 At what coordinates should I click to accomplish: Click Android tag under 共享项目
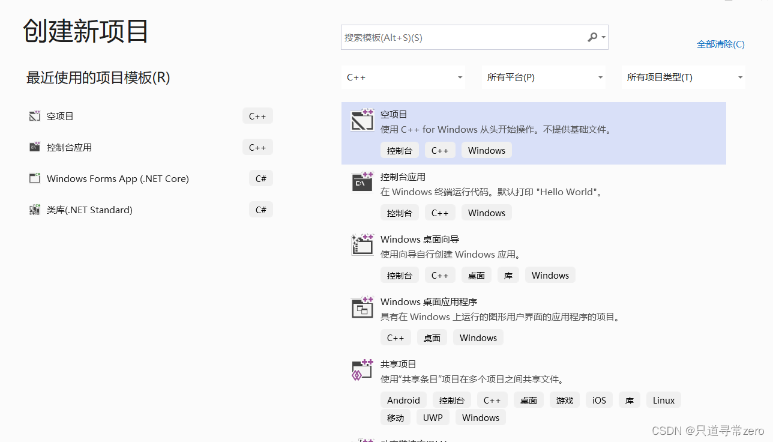403,400
